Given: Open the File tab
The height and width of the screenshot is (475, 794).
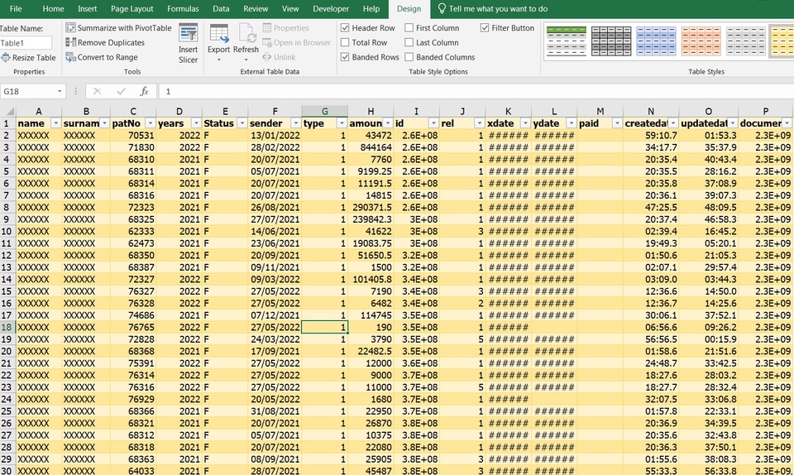Looking at the screenshot, I should point(16,8).
